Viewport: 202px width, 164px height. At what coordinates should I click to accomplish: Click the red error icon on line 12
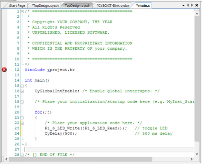[4, 69]
